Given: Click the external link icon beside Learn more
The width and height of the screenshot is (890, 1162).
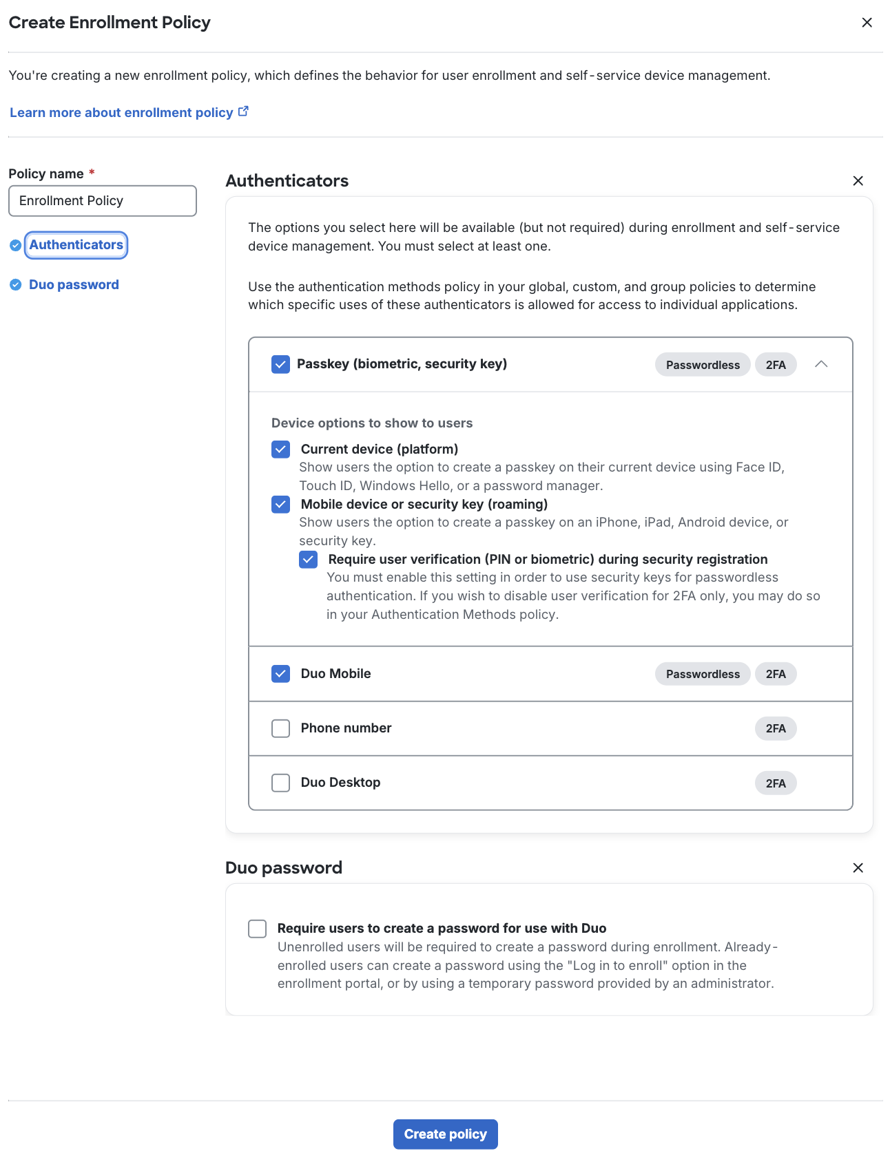Looking at the screenshot, I should (243, 112).
